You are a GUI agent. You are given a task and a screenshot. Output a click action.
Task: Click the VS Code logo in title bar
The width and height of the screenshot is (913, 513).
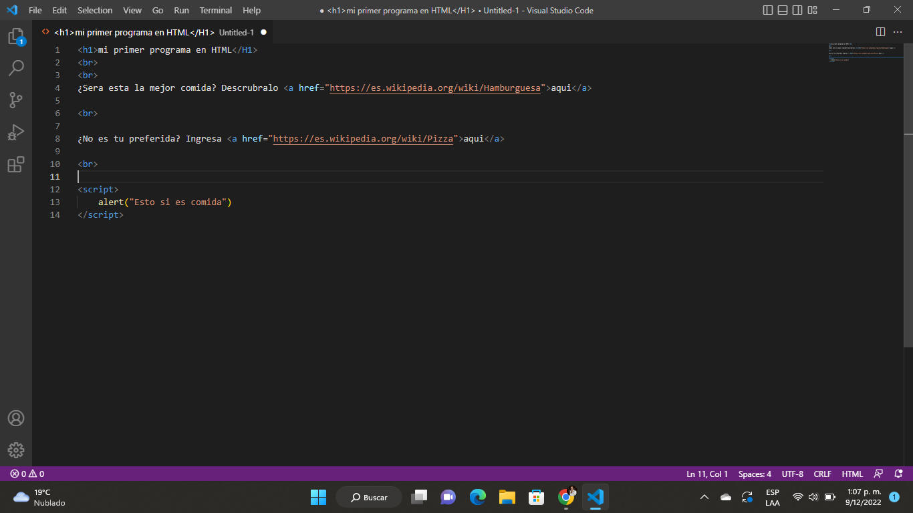pyautogui.click(x=11, y=10)
